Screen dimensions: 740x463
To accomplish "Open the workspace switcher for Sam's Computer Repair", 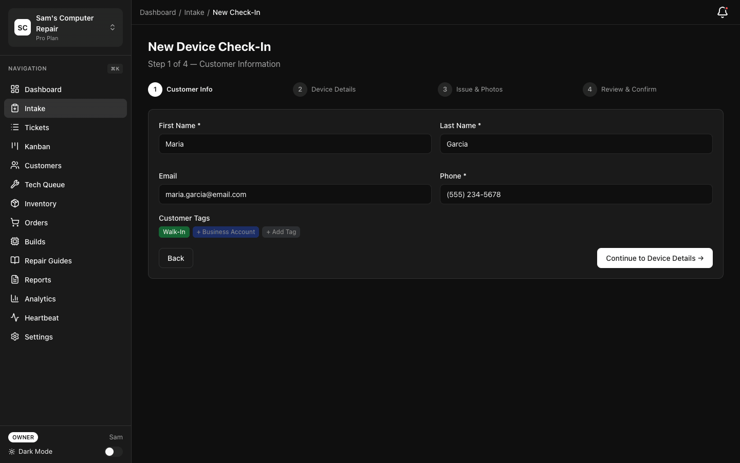I will tap(113, 27).
